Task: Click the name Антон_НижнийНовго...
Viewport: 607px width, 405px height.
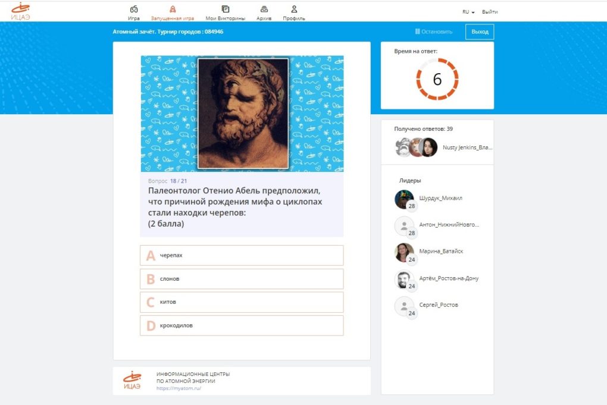Action: click(449, 224)
